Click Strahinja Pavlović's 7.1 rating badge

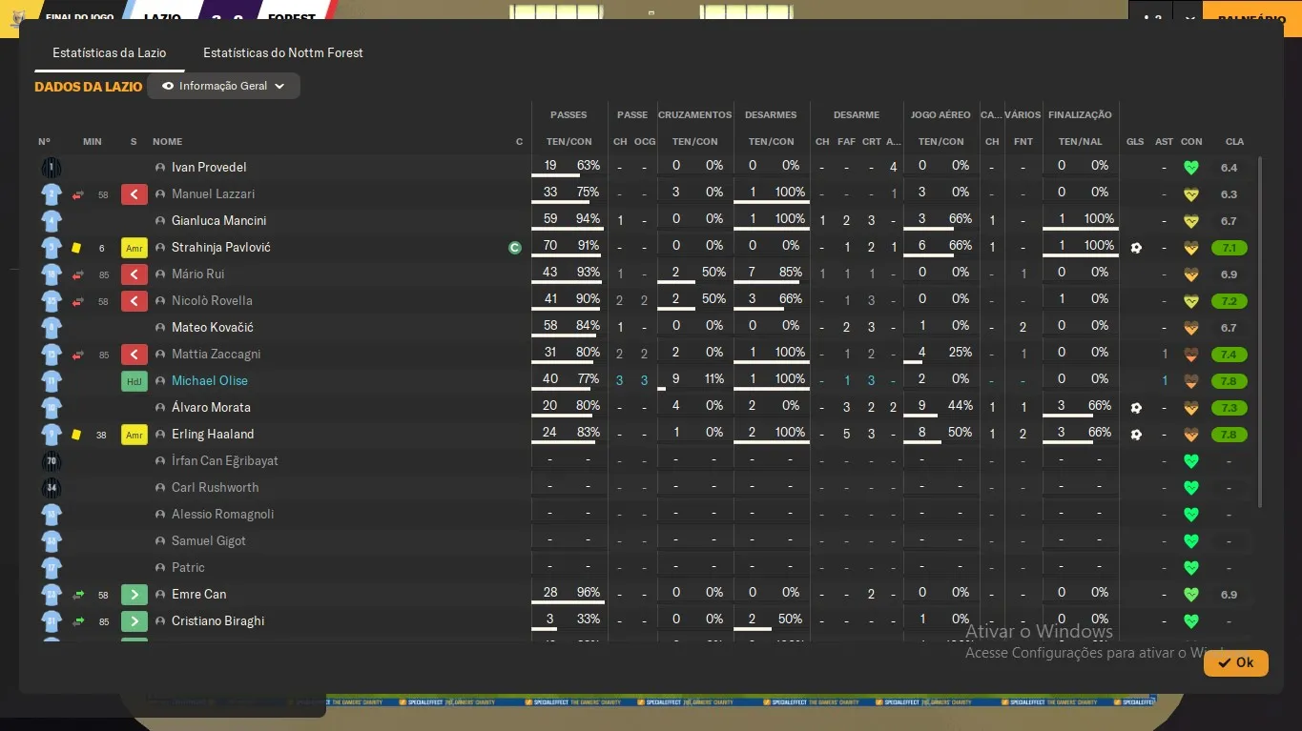1230,248
